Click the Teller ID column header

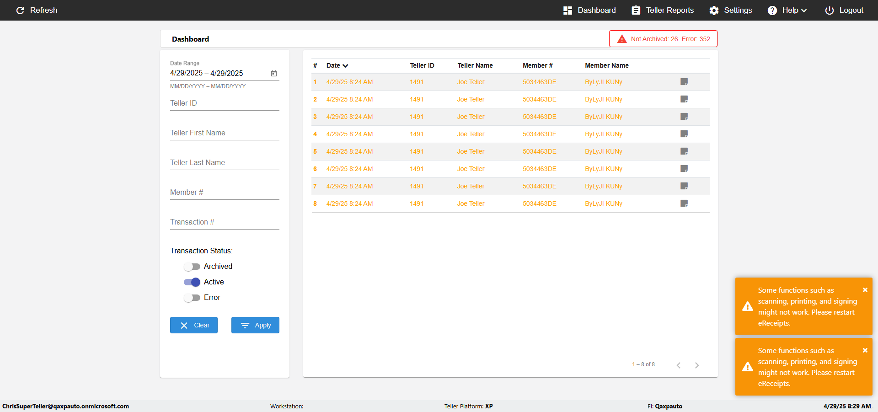(422, 65)
